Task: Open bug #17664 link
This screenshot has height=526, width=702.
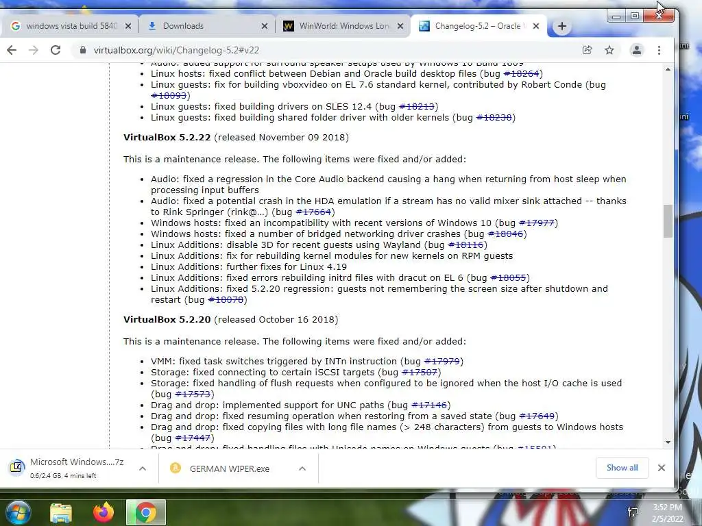Action: pyautogui.click(x=313, y=212)
